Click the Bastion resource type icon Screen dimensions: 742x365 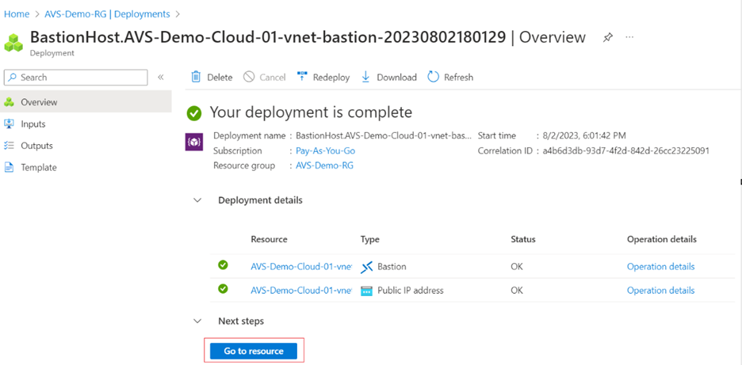[367, 267]
